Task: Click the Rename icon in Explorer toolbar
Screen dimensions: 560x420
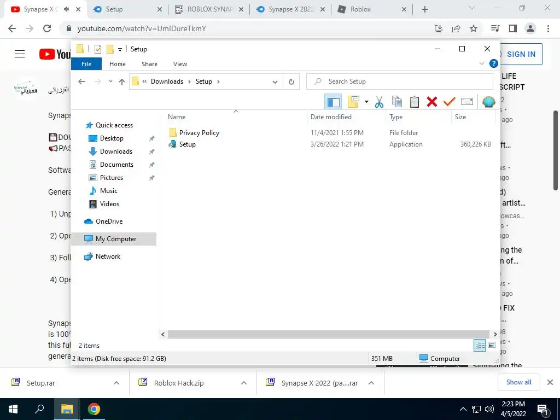Action: [467, 102]
